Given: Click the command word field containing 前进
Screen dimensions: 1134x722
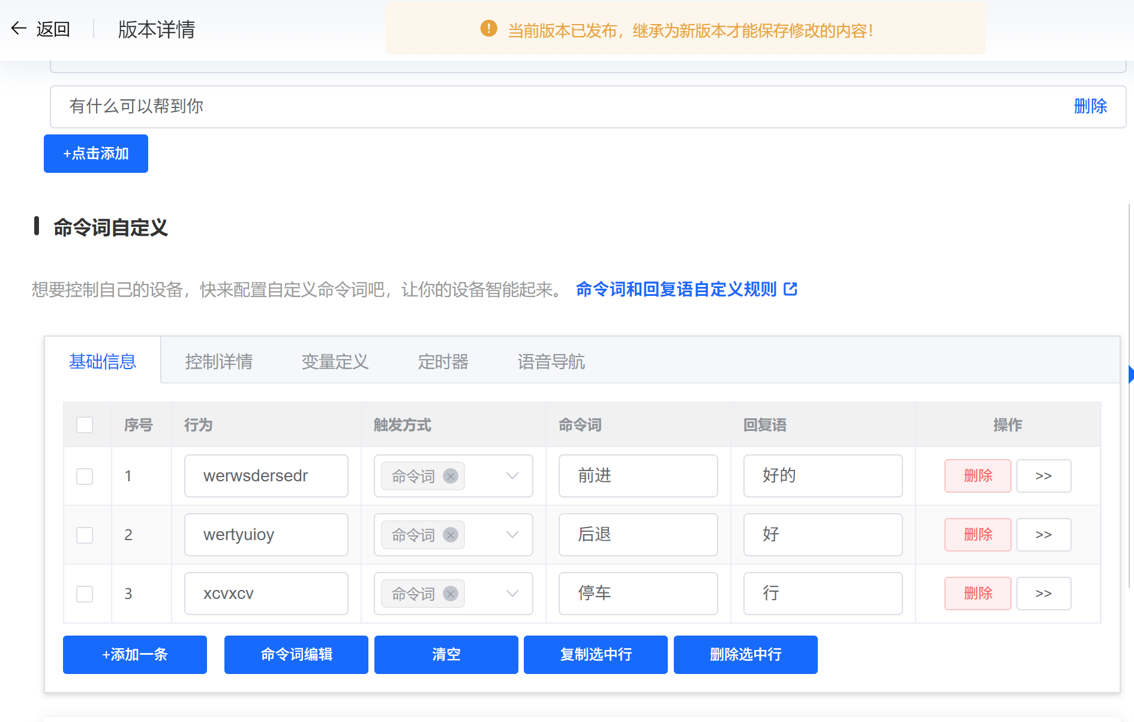Looking at the screenshot, I should [638, 476].
